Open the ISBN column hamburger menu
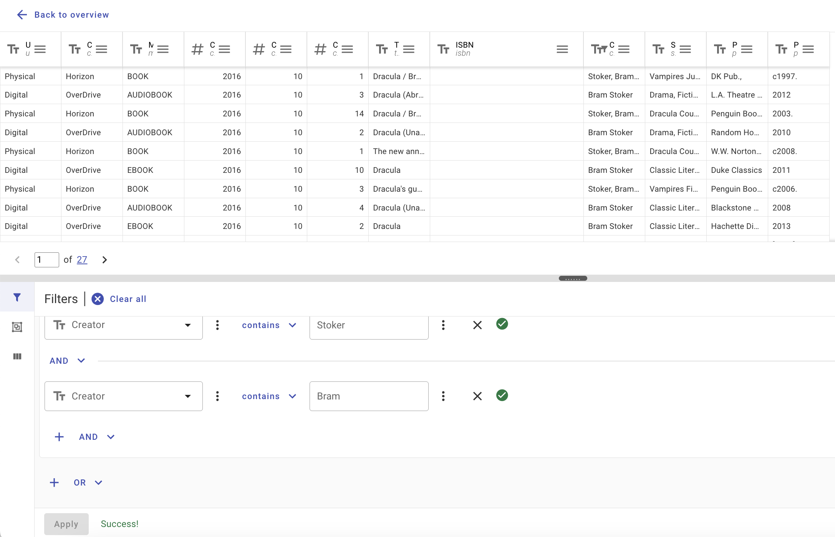Screen dimensions: 835x537 [x=562, y=49]
